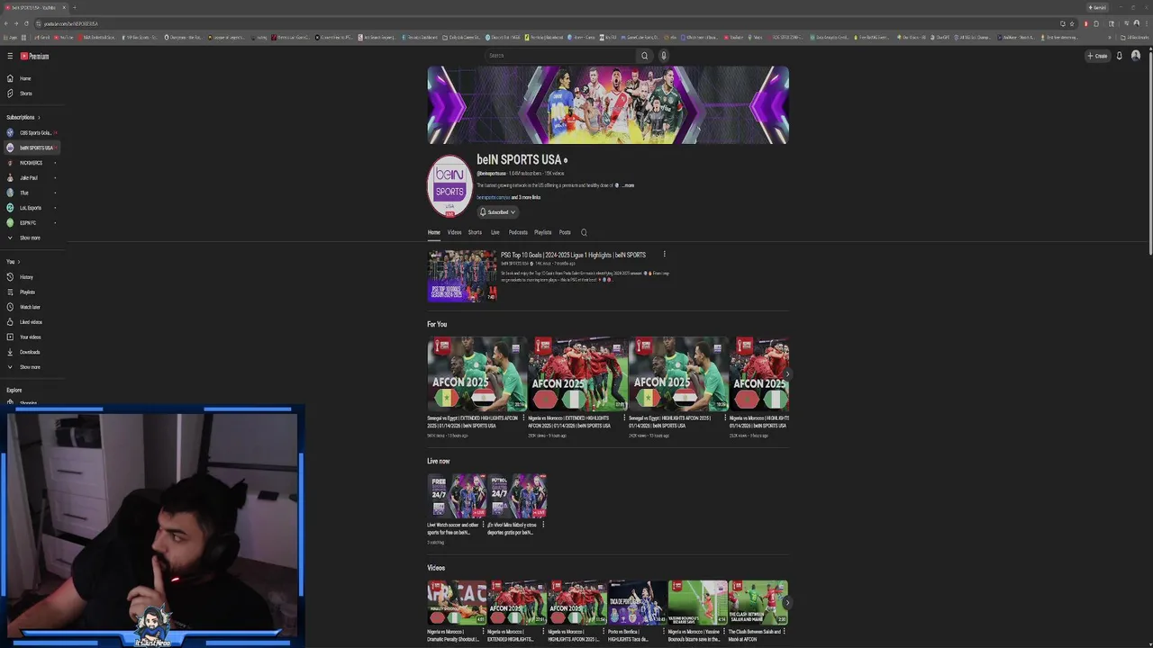Open the Create button menu
The image size is (1153, 648).
click(1097, 56)
